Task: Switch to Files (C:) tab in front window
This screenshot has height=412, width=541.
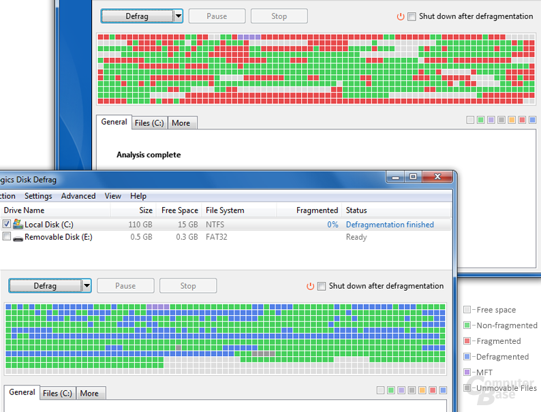Action: 57,393
